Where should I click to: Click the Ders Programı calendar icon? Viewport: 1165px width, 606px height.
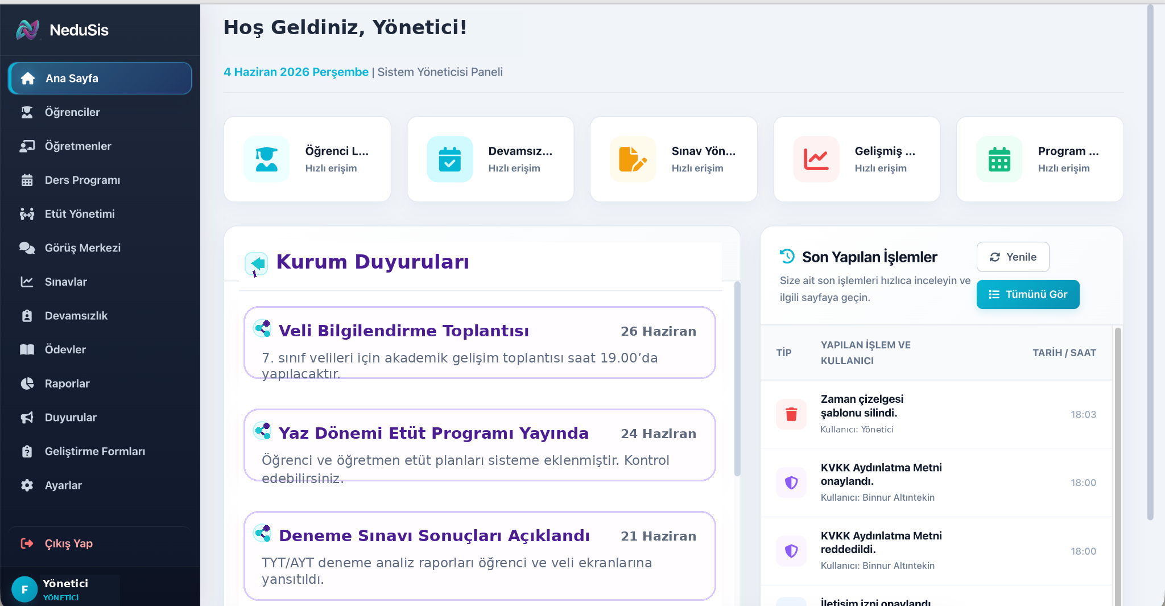coord(27,180)
